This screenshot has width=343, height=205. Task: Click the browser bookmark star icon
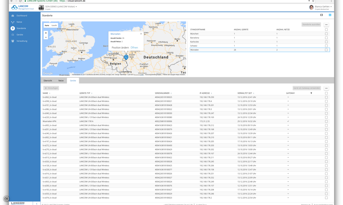pos(313,1)
